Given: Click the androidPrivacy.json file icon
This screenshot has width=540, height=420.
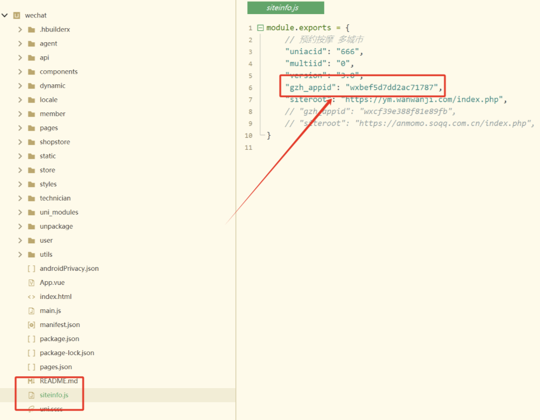Looking at the screenshot, I should pyautogui.click(x=31, y=269).
